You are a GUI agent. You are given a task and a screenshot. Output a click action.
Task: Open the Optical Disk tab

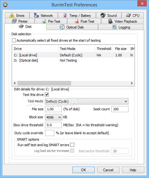(x=72, y=27)
